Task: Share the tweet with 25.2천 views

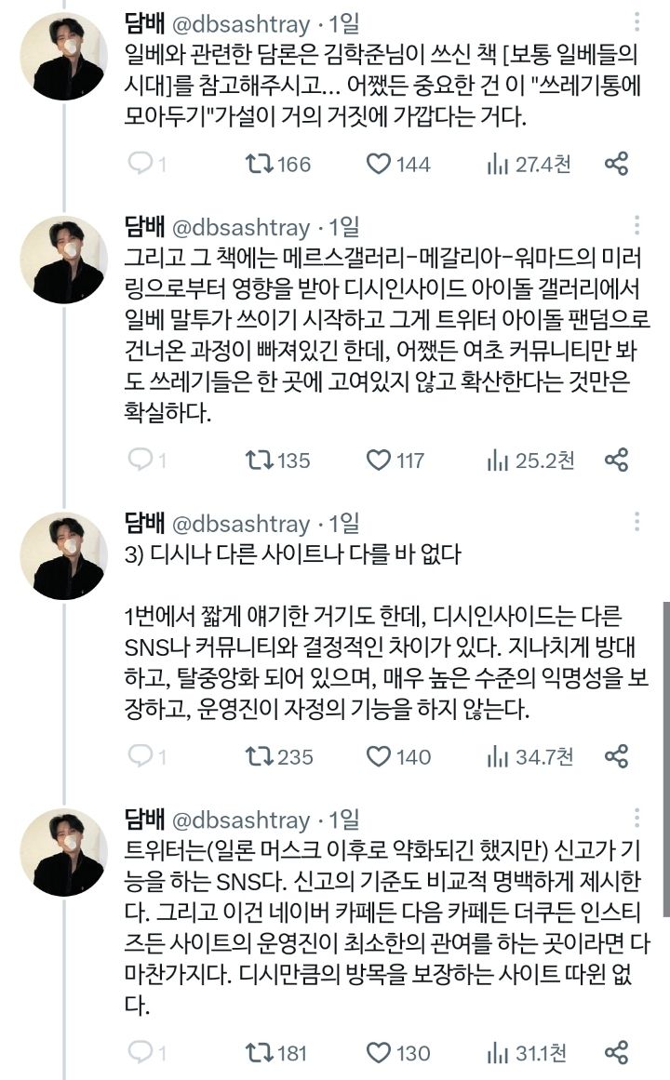Action: tap(616, 460)
